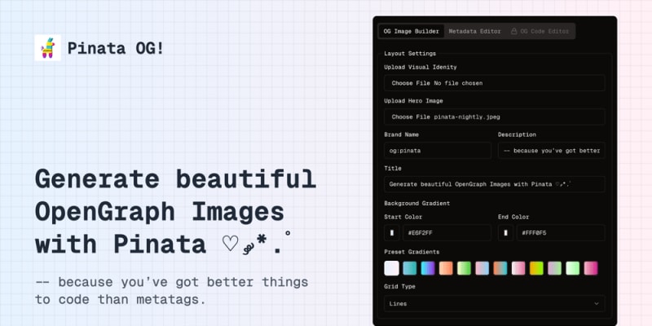Screen dimensions: 652x326
Task: Choose File for Upload Visual Identity
Action: click(x=411, y=83)
